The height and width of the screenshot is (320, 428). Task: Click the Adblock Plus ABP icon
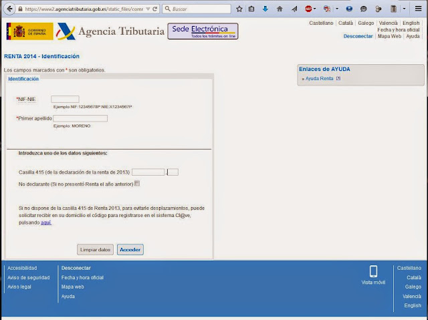(308, 9)
